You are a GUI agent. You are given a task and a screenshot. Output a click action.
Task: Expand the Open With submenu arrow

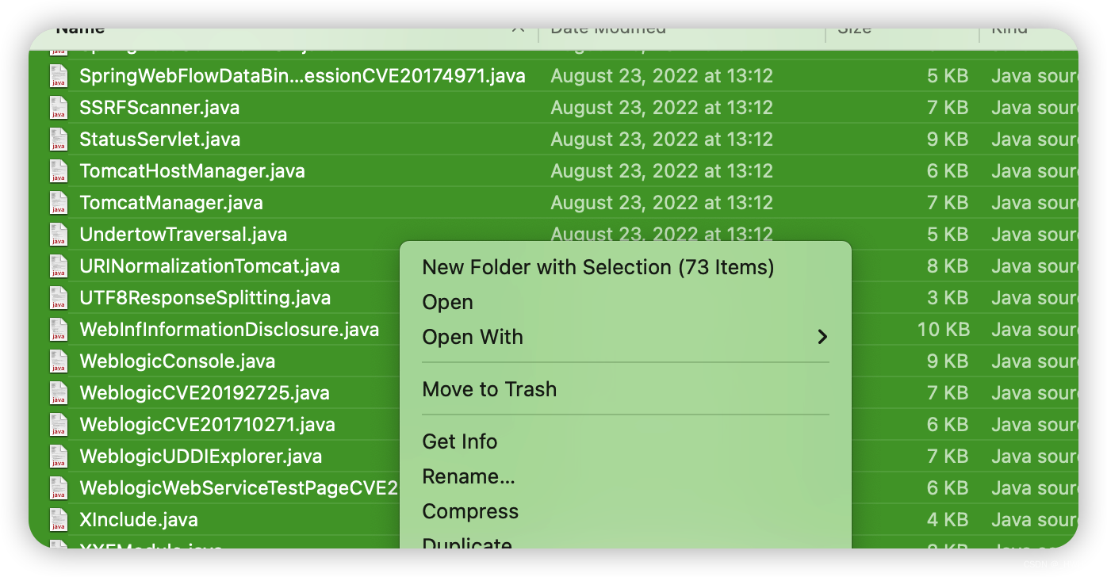point(822,337)
